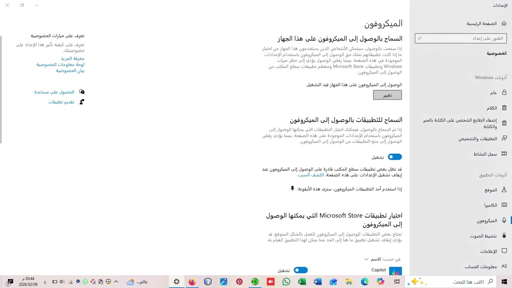This screenshot has height=288, width=512.
Task: Show hidden tray icons chevron
Action: pyautogui.click(x=116, y=282)
